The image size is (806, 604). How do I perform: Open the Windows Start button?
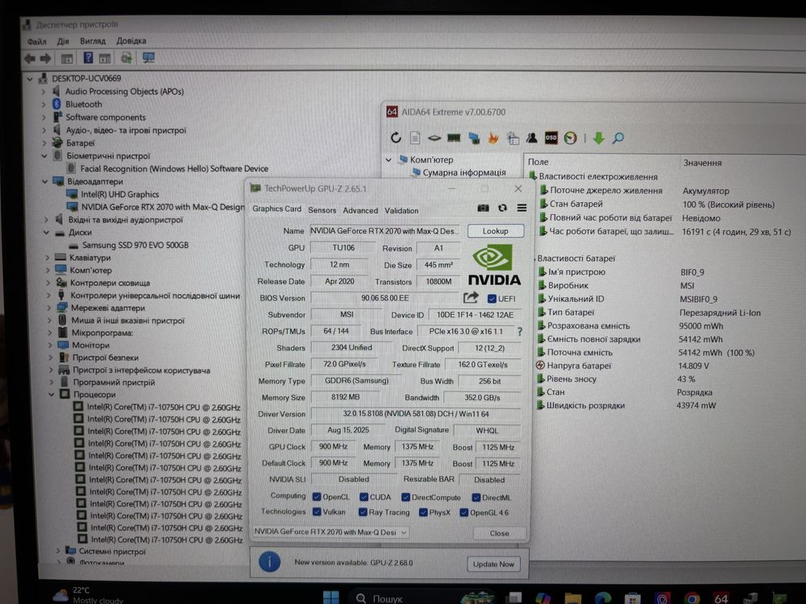[331, 597]
